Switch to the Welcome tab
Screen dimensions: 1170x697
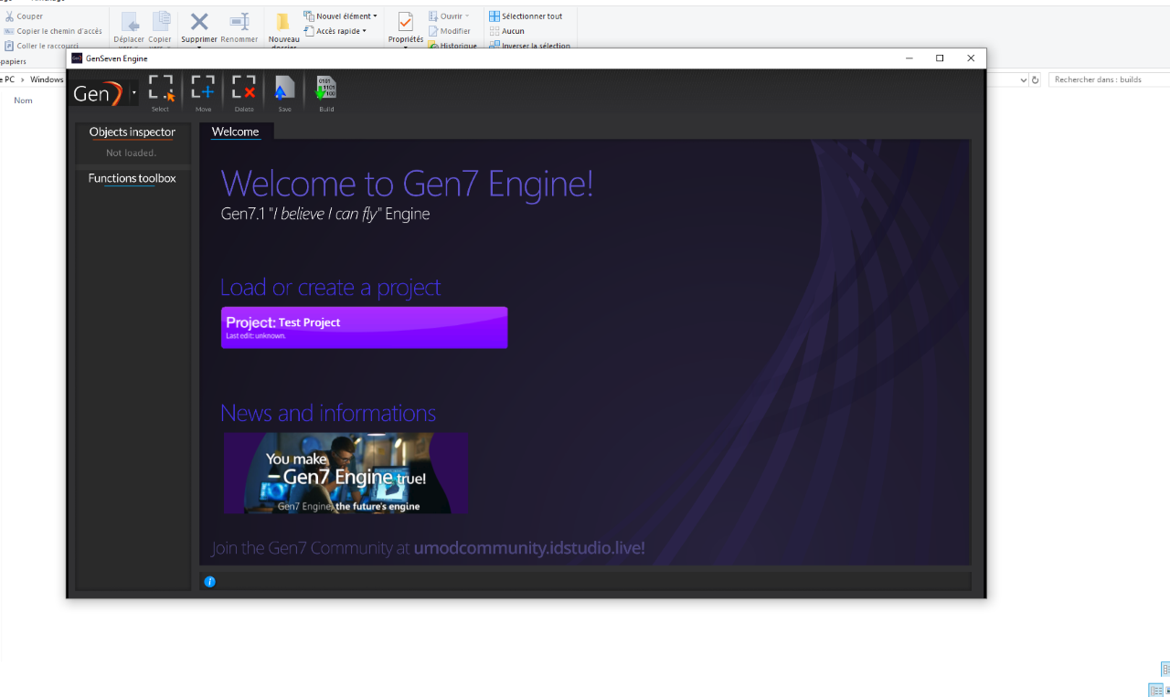coord(235,132)
